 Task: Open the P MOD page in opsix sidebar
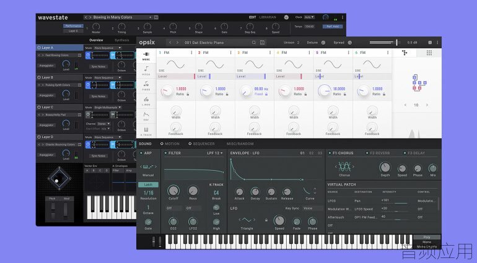point(146,86)
